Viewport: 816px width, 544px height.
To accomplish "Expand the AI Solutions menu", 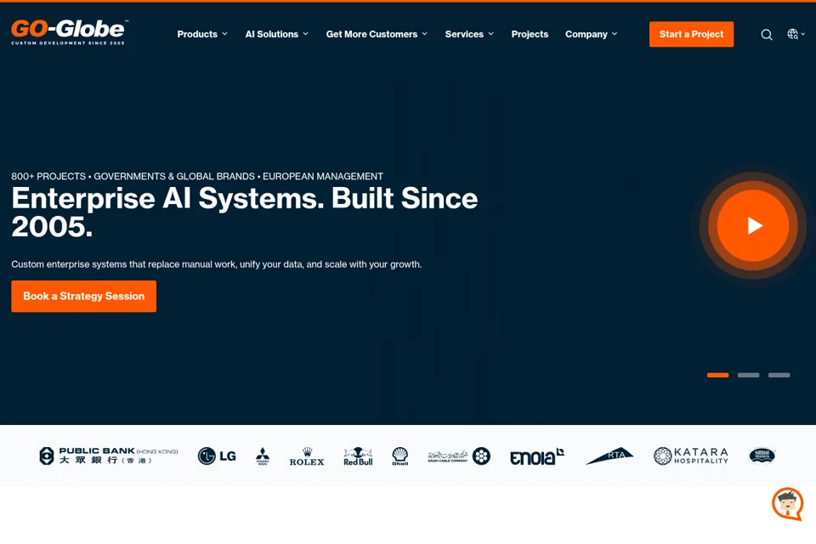I will pyautogui.click(x=276, y=34).
